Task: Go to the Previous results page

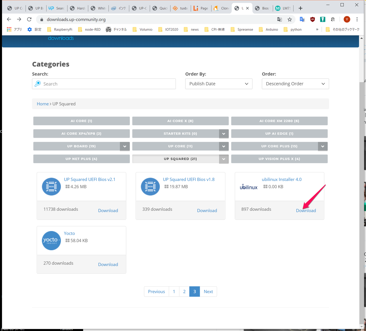Action: [156, 291]
